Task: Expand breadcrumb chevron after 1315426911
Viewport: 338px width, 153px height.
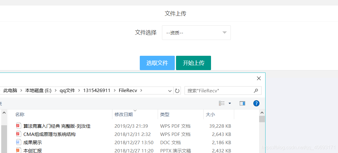Action: [114, 91]
